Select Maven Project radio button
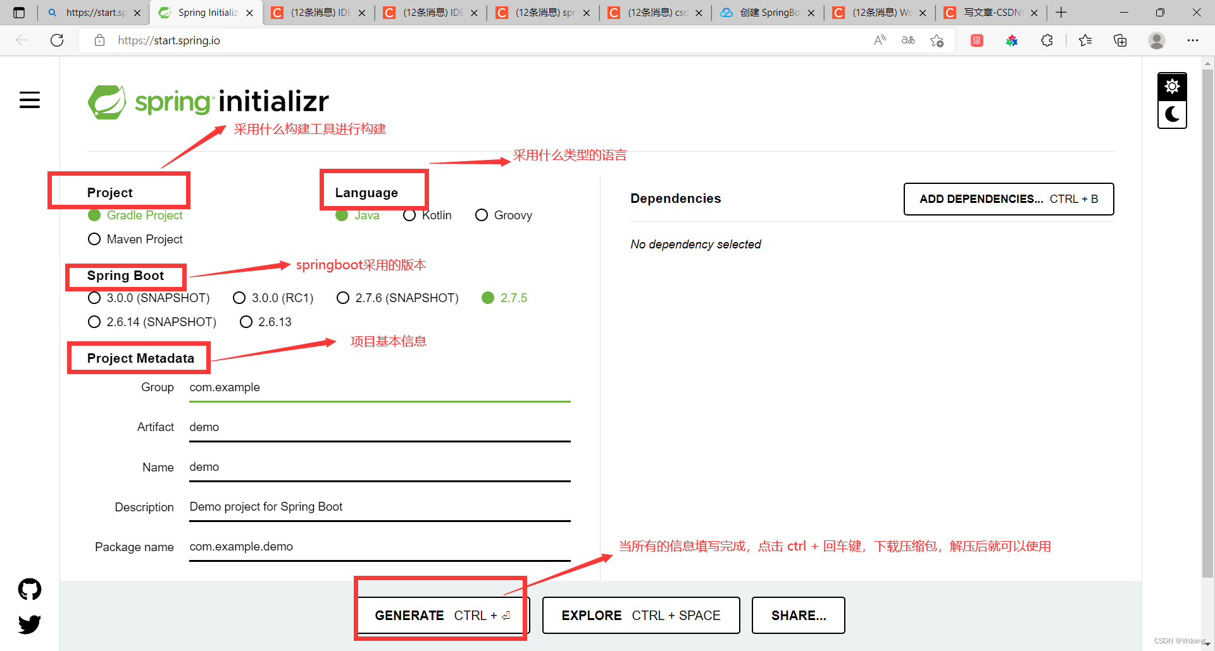Image resolution: width=1215 pixels, height=651 pixels. point(94,239)
